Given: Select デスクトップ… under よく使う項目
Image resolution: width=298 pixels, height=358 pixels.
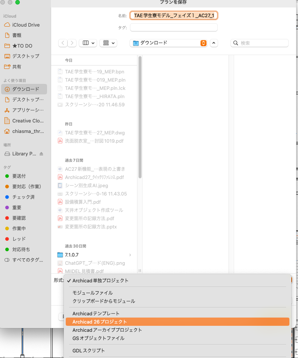Looking at the screenshot, I should coord(24,100).
